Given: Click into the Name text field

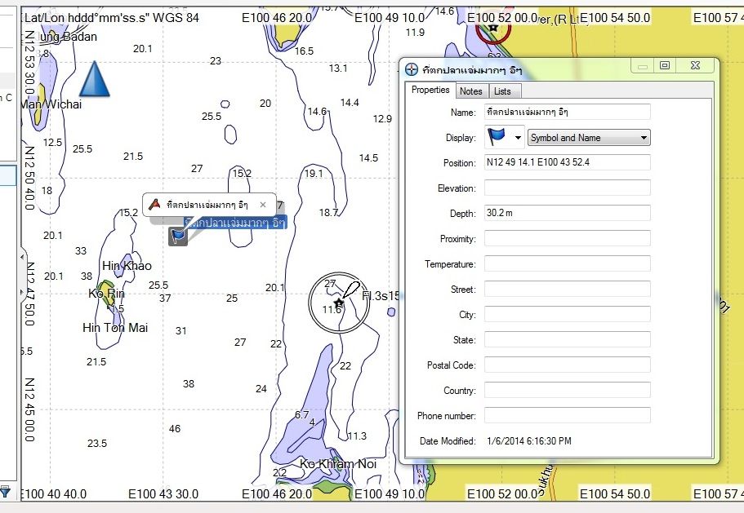Looking at the screenshot, I should coord(567,112).
